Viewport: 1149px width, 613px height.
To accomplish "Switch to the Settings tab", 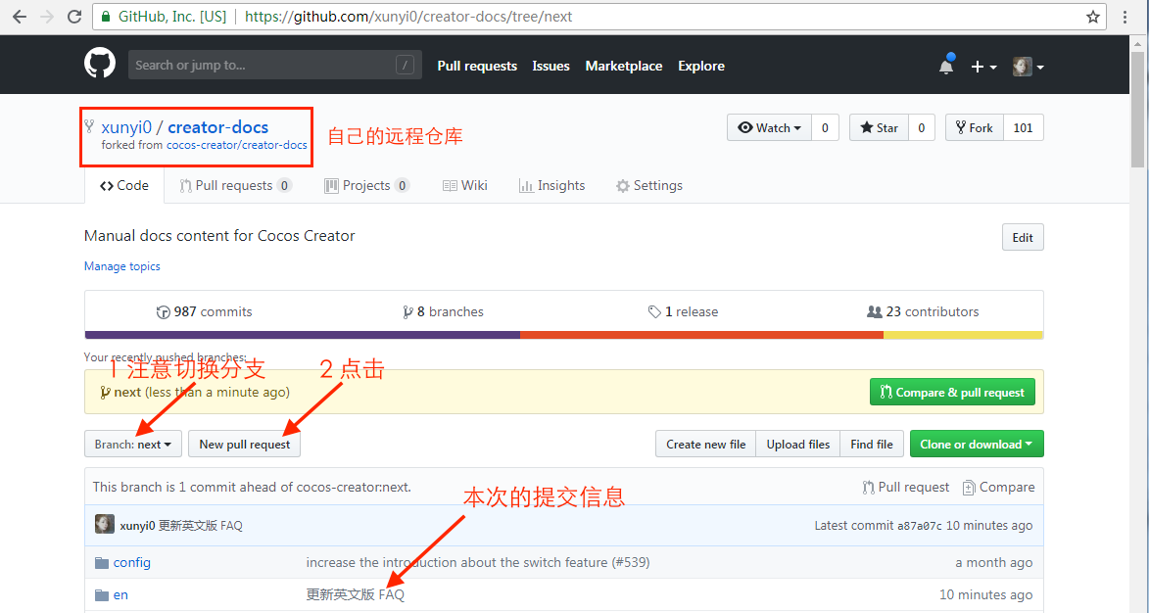I will pyautogui.click(x=649, y=186).
